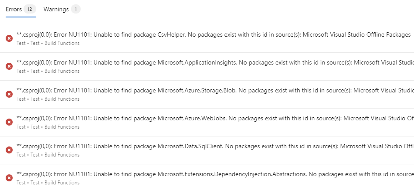This screenshot has height=194, width=414.
Task: Click the error icon for Microsoft.ApplicationInsights
Action: pos(9,66)
